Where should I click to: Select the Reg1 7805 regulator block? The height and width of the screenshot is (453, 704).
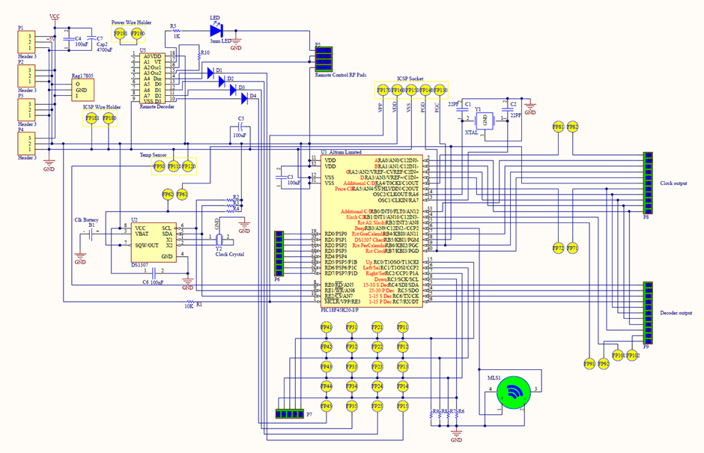coord(82,91)
